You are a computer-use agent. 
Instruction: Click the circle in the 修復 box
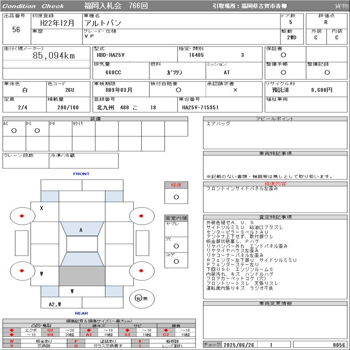(176, 197)
